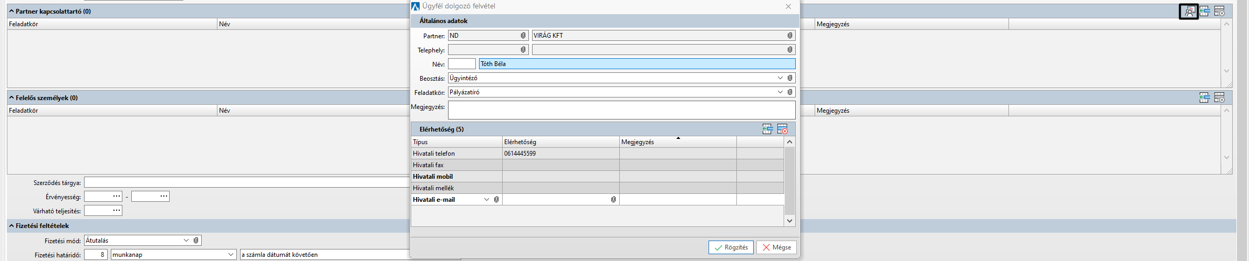Viewport: 1249px width, 261px height.
Task: Insert row icon in Partner kapcsolattartó header
Action: click(x=1204, y=11)
